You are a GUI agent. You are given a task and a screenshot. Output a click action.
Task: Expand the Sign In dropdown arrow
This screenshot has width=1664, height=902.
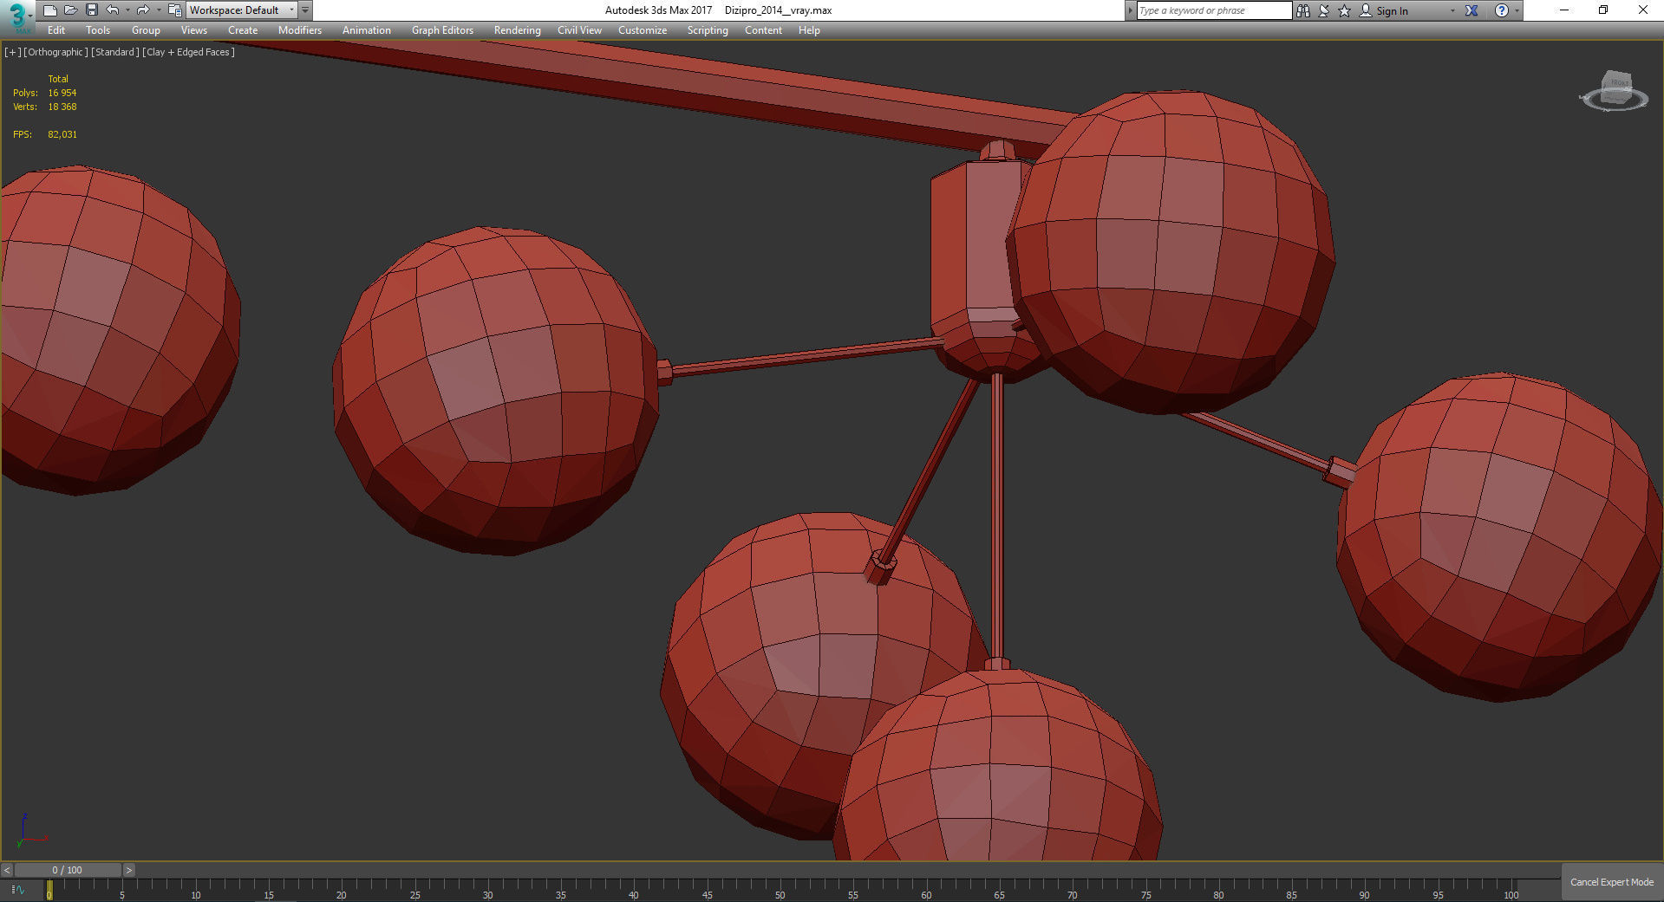1452,10
